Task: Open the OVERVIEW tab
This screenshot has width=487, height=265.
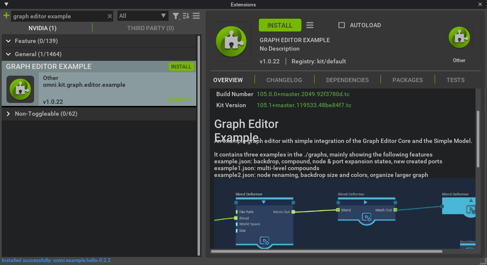Action: pos(228,80)
